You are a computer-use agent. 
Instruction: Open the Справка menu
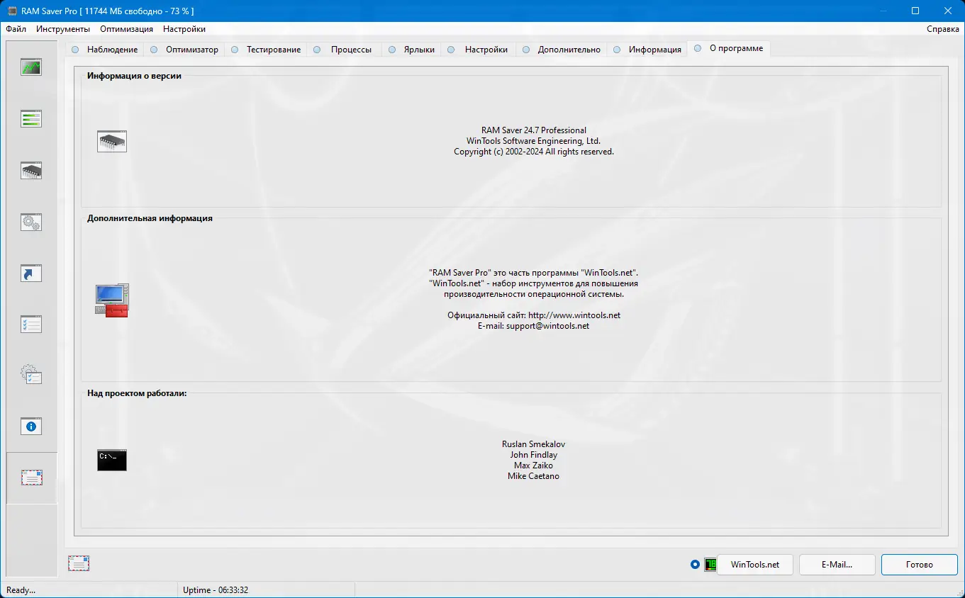pos(943,29)
